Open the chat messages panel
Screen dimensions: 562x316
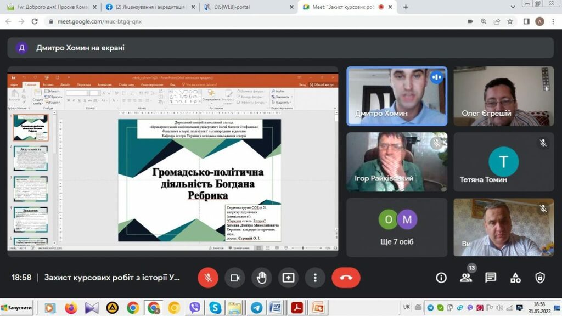tap(491, 278)
